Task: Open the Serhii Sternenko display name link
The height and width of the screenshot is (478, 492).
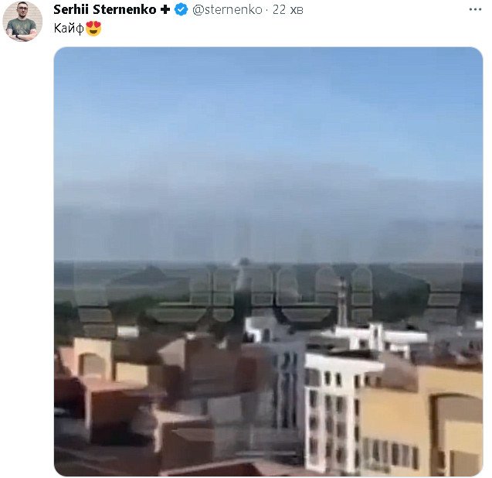Action: click(105, 10)
